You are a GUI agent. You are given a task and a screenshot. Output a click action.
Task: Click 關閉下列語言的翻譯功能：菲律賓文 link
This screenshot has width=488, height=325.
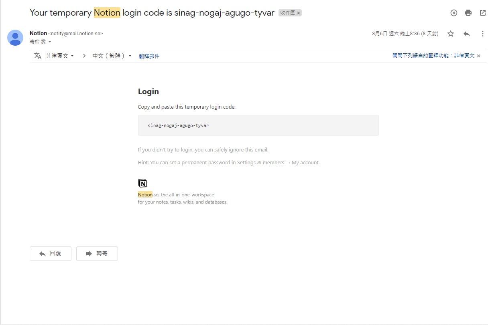click(x=433, y=56)
